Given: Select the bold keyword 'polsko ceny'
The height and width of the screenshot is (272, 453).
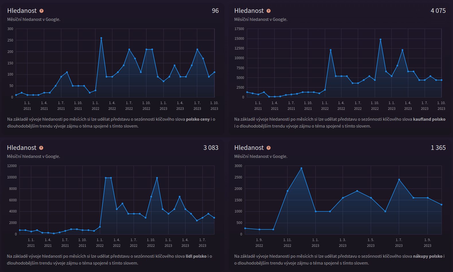Looking at the screenshot, I should coord(198,119).
